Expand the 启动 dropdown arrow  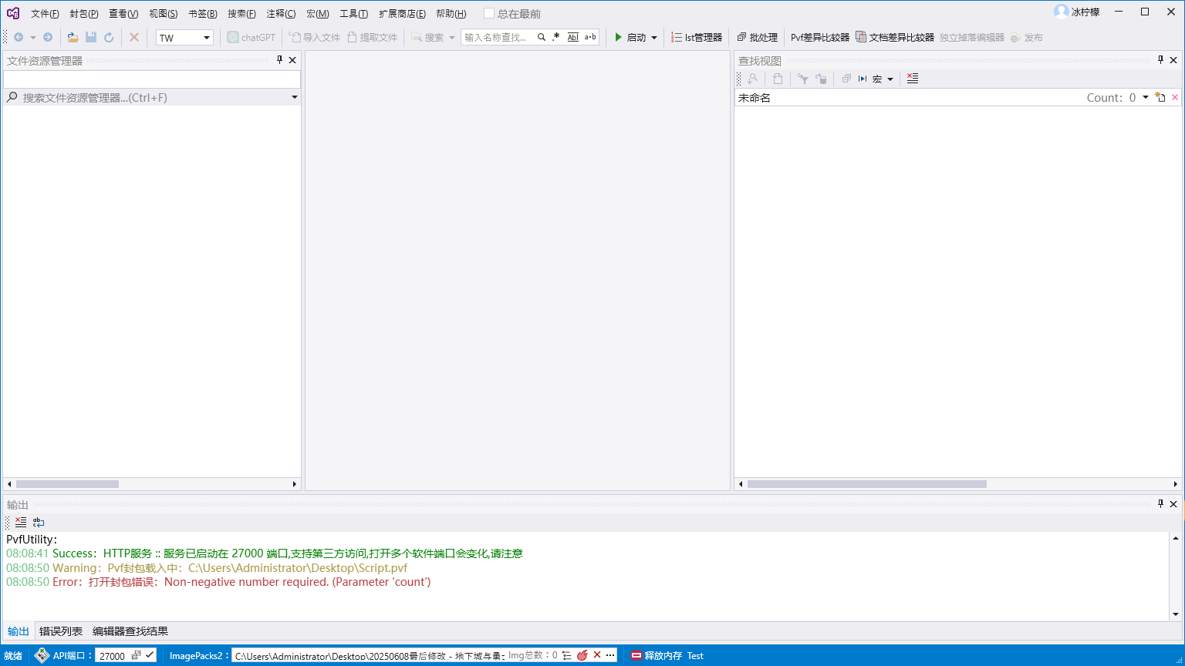click(653, 37)
